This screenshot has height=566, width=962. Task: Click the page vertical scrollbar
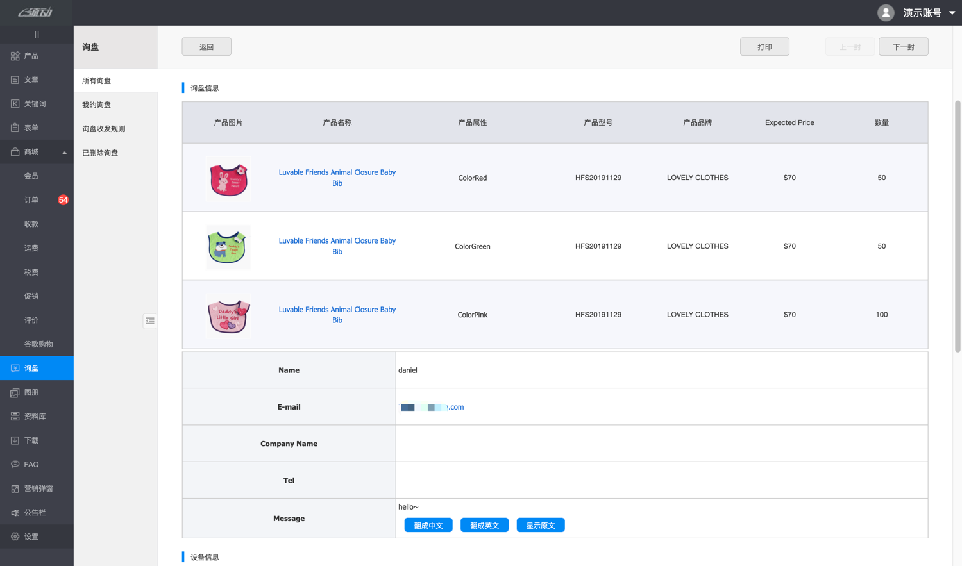tap(958, 224)
